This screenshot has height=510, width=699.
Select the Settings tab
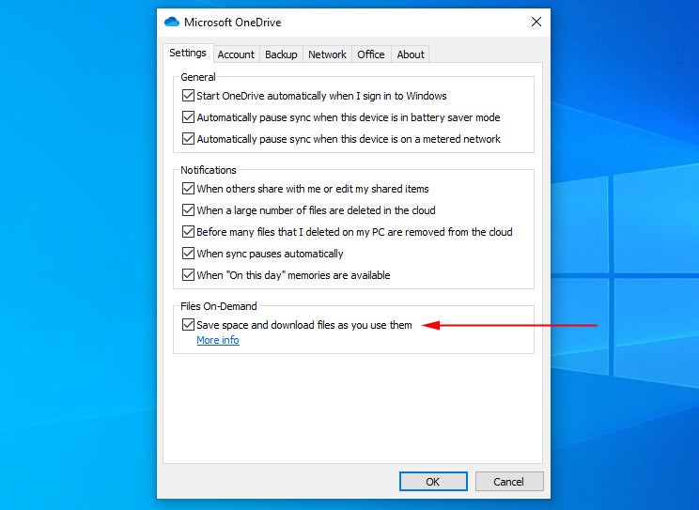(x=188, y=53)
